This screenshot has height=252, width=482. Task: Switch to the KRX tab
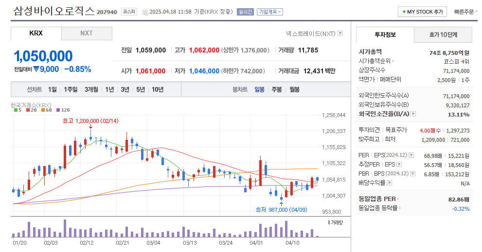click(x=36, y=33)
